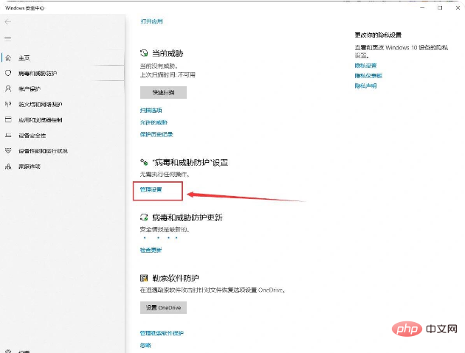Open the 隐私设置 link
This screenshot has height=353, width=465.
tap(365, 66)
